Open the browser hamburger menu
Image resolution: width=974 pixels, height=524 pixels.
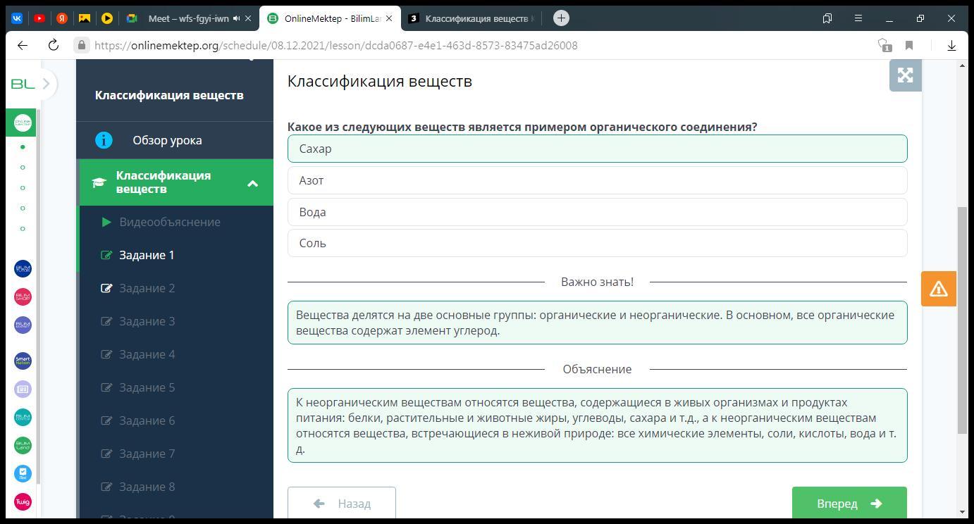(858, 18)
